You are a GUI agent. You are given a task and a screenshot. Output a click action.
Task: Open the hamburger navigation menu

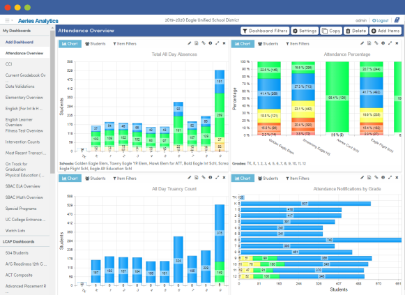[x=8, y=20]
